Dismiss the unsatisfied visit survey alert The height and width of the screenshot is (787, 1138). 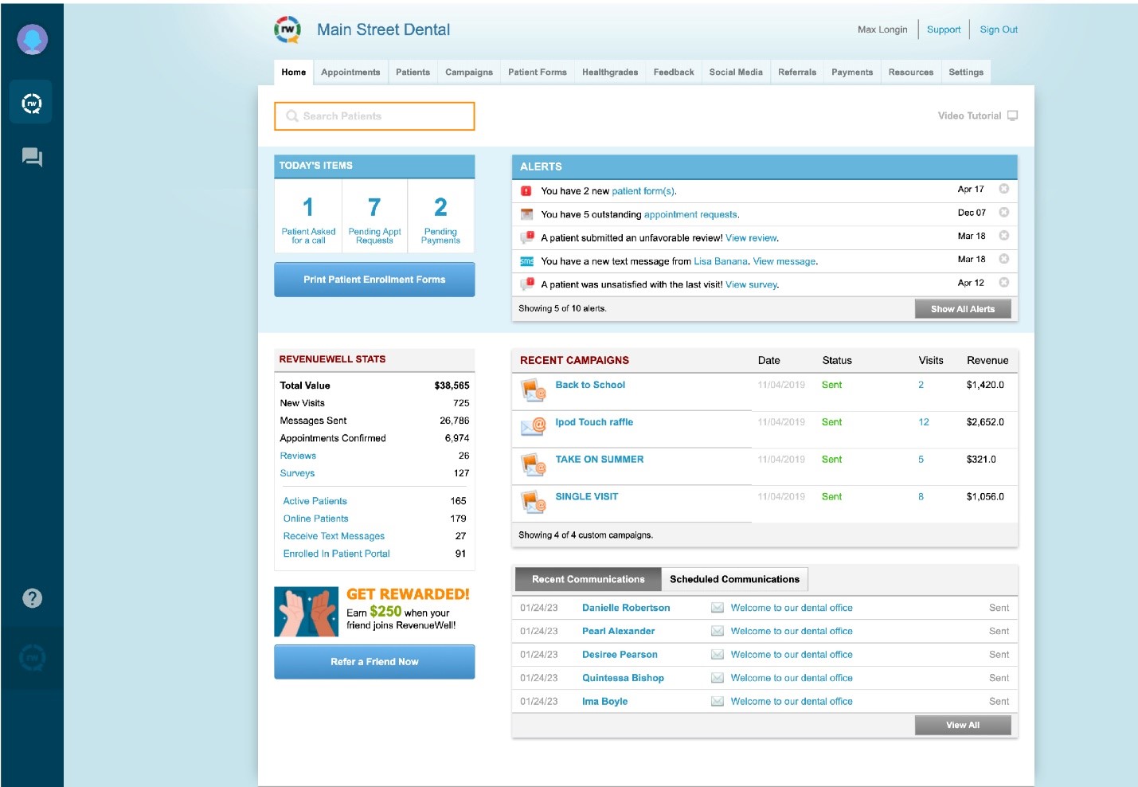coord(1004,282)
